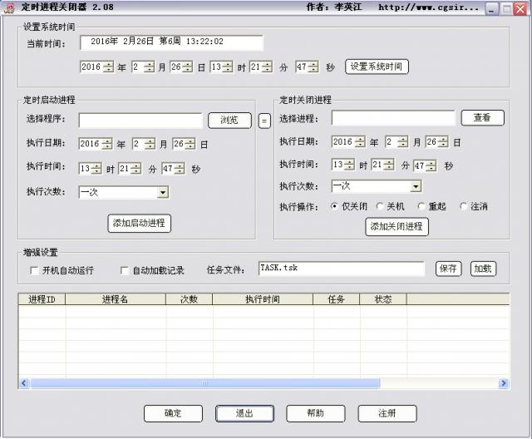
Task: Toggle the 自动加载记录 checkbox
Action: click(125, 270)
